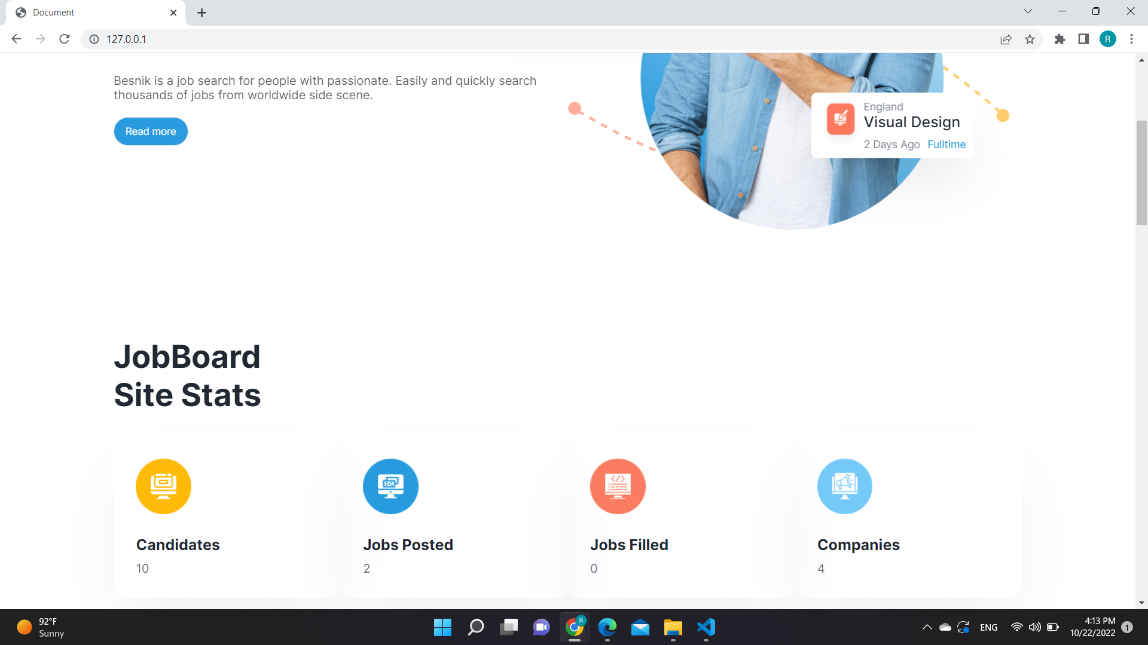Viewport: 1148px width, 645px height.
Task: Click the Read more button
Action: (x=150, y=131)
